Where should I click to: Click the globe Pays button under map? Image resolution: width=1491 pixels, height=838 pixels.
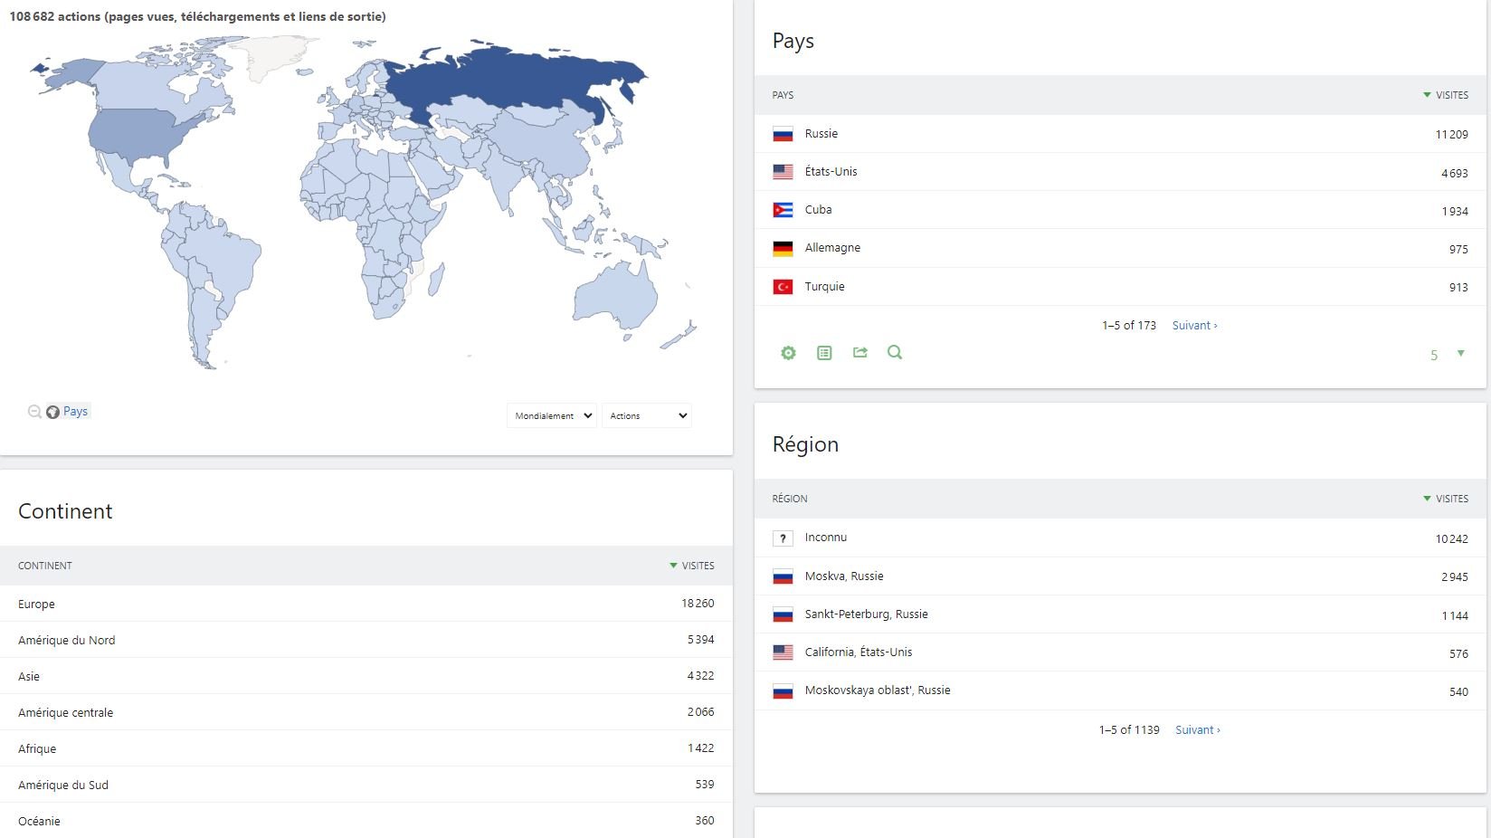[x=68, y=412]
